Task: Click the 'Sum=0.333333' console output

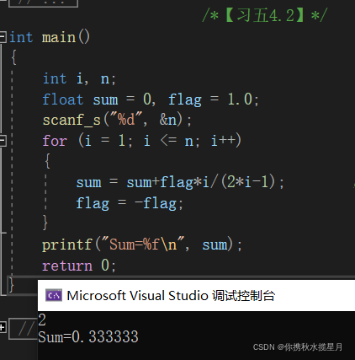Action: click(88, 336)
